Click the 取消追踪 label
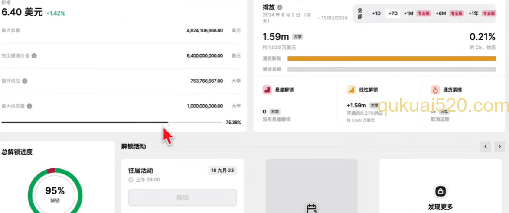 pyautogui.click(x=440, y=119)
